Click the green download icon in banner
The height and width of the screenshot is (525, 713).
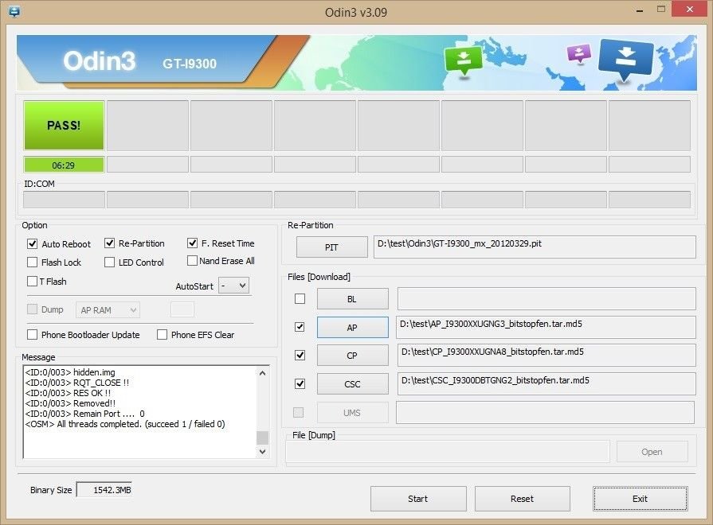pos(464,60)
